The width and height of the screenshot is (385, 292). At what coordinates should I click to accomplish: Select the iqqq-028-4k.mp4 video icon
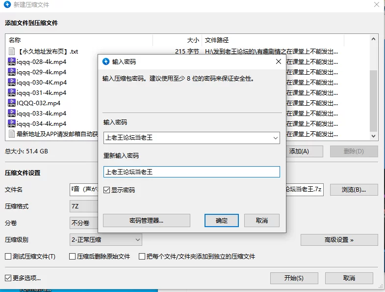click(12, 61)
